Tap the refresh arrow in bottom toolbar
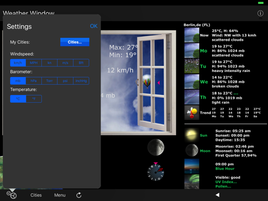 (79, 195)
